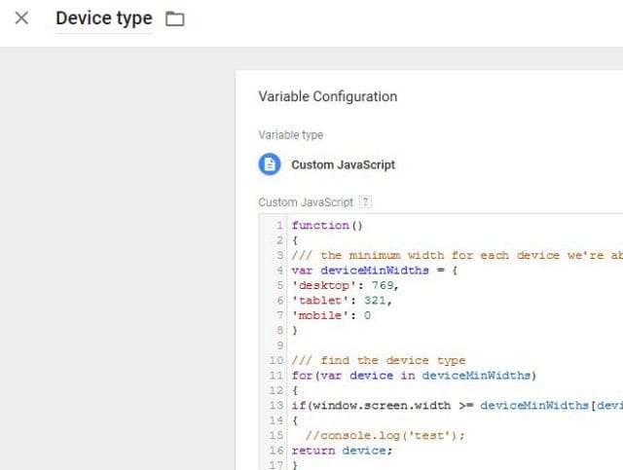Click the line 'tablet': 321

[342, 301]
